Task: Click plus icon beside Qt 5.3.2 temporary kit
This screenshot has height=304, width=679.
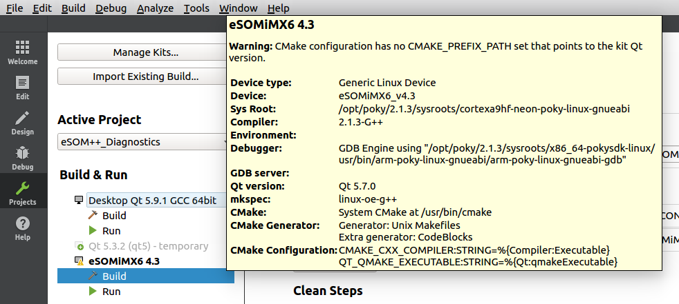Action: pyautogui.click(x=79, y=246)
